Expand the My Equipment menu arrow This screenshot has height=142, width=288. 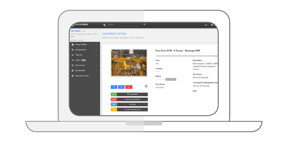(96, 50)
